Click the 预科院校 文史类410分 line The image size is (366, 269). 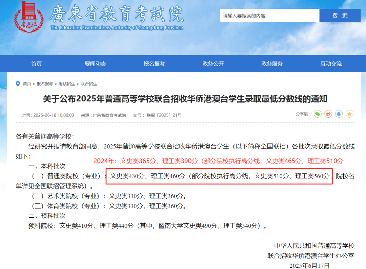point(148,226)
